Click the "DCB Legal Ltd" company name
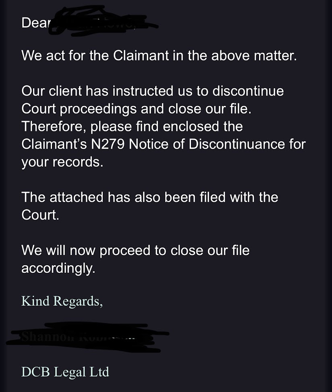This screenshot has width=332, height=392. [x=65, y=372]
